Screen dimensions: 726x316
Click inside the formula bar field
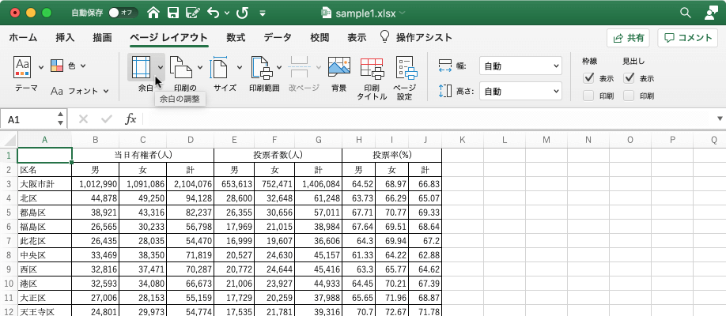point(429,119)
